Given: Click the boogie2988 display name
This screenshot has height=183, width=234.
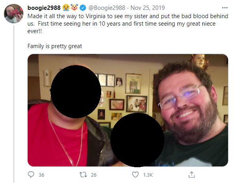Looking at the screenshot, I should tap(44, 8).
